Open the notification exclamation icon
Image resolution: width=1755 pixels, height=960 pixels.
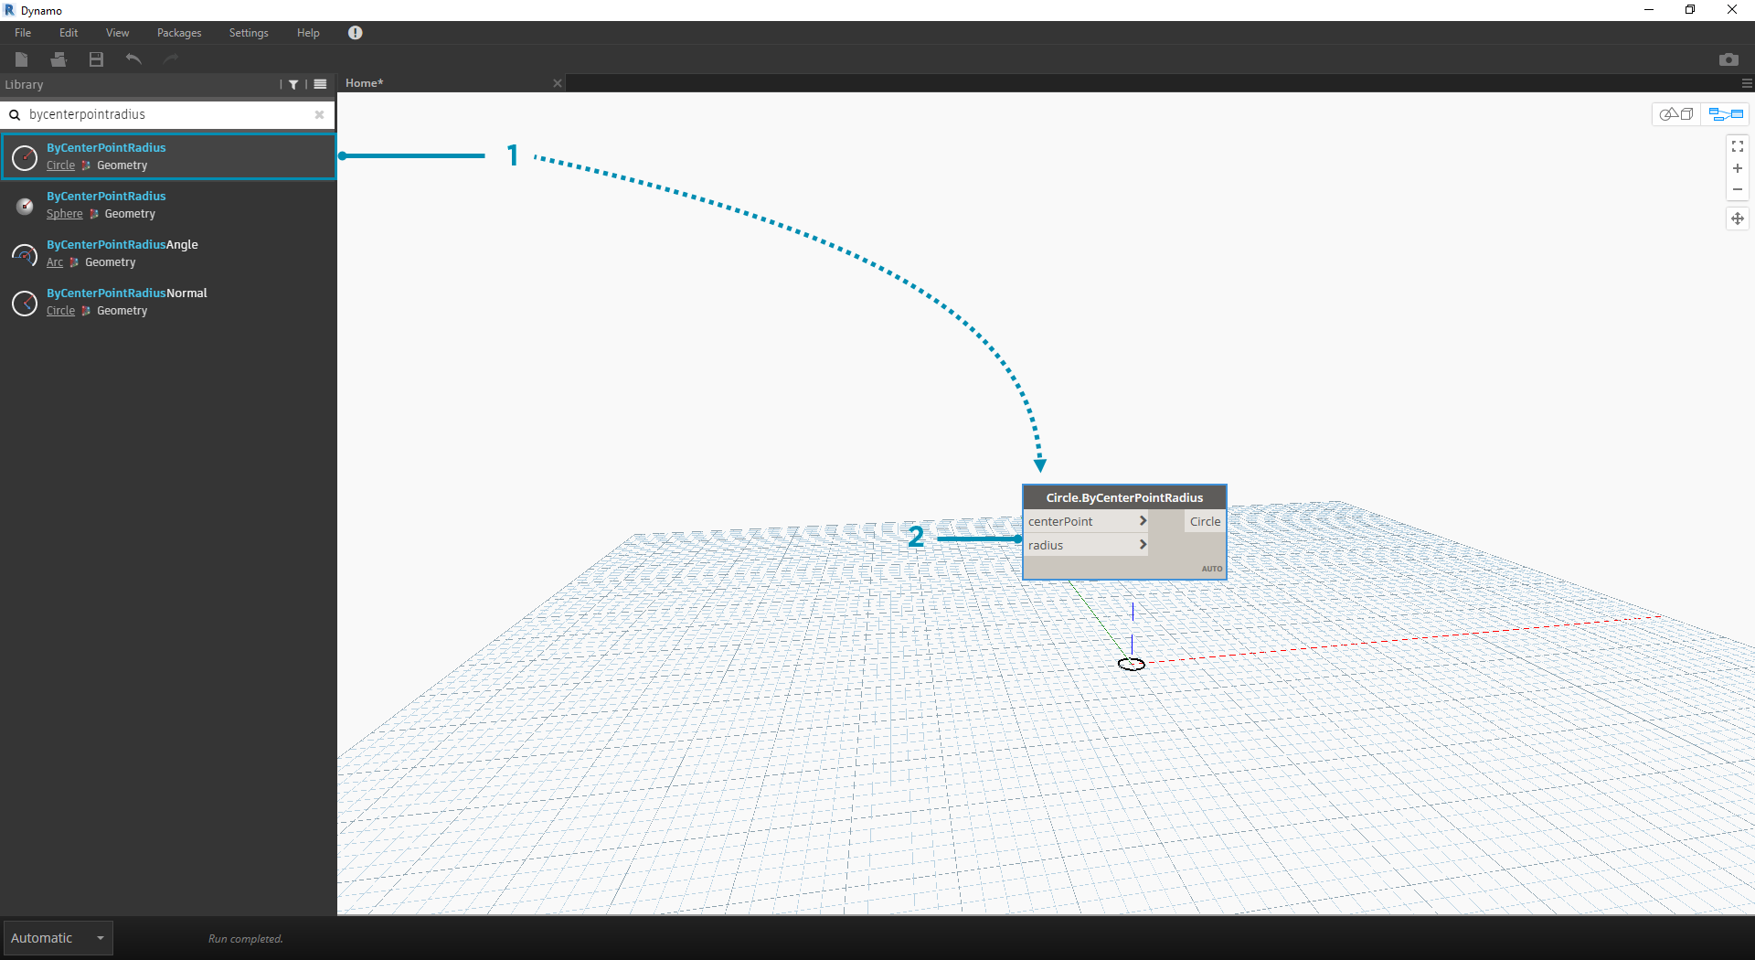[356, 33]
